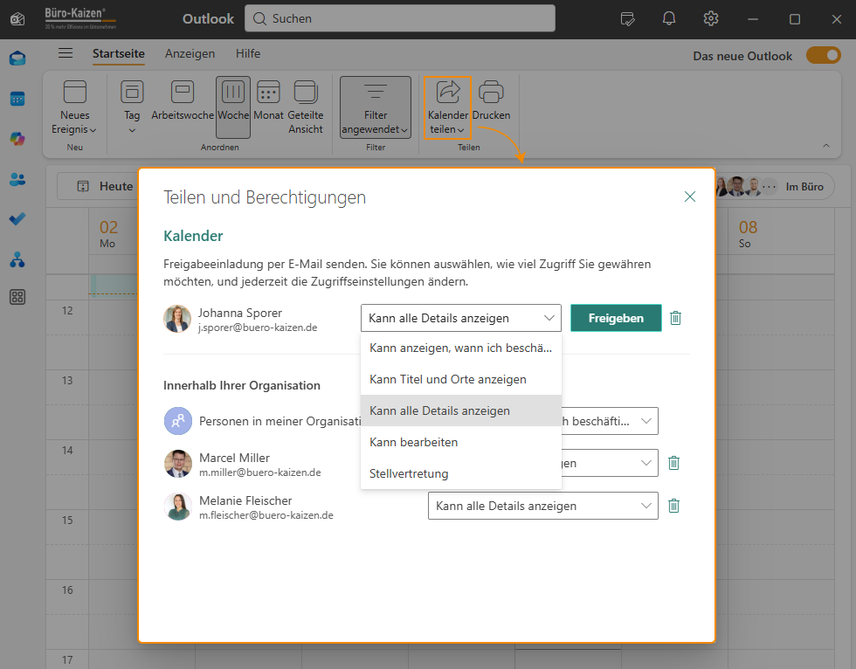Click the notification bell icon
Viewport: 856px width, 669px height.
click(669, 18)
